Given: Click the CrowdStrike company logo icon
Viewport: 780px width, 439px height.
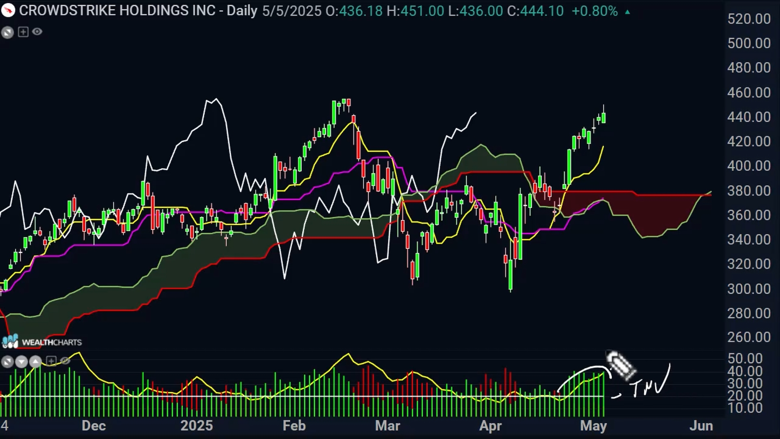Looking at the screenshot, I should tap(8, 10).
